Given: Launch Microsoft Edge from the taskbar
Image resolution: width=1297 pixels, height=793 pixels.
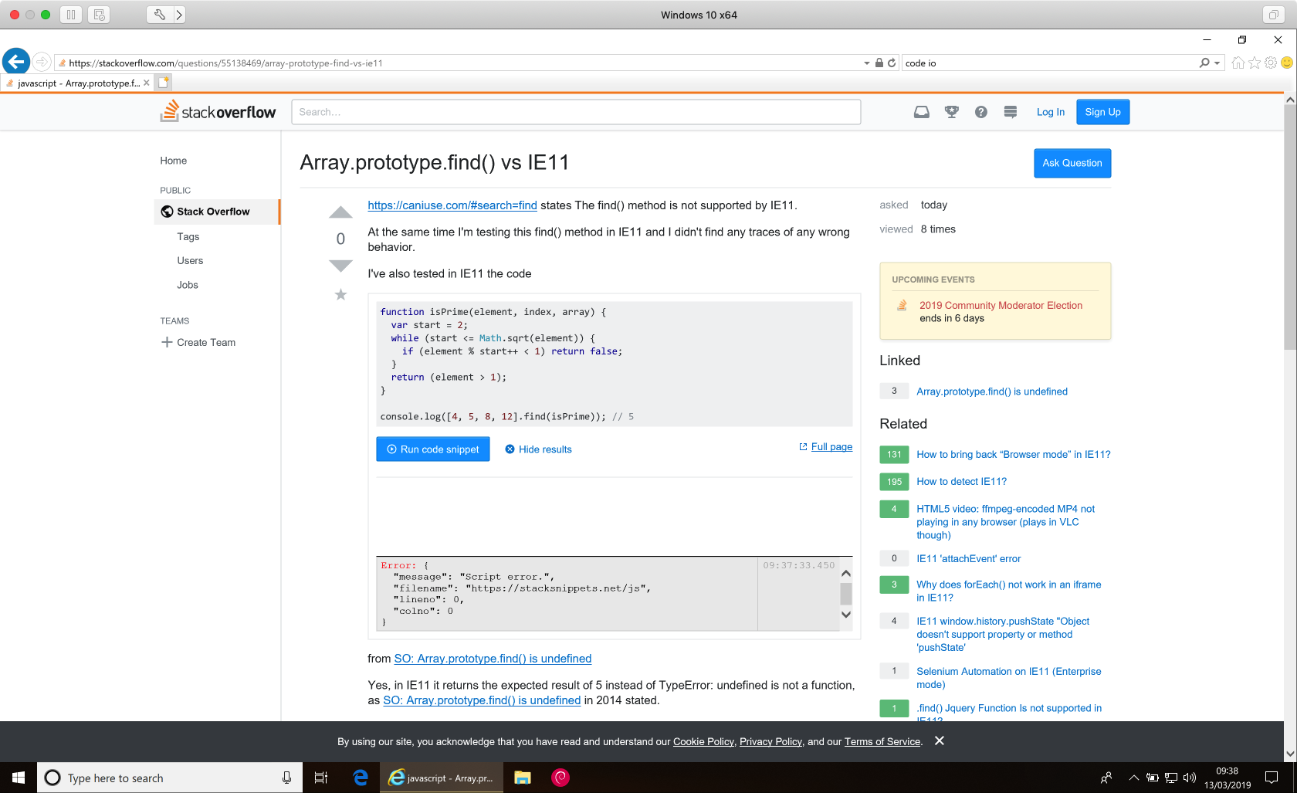Looking at the screenshot, I should pos(361,778).
